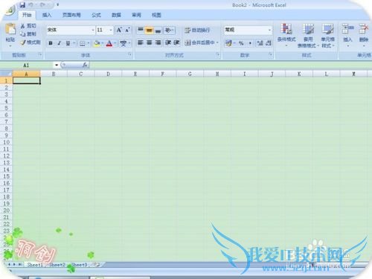Increase font size with large A icon
The height and width of the screenshot is (279, 372).
click(119, 30)
